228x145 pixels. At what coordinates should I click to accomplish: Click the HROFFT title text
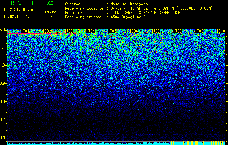[x=22, y=3]
